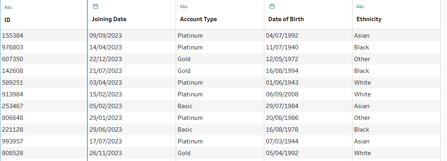Screen dimensions: 447x161
Task: Click the date of birth 06/09/2008
Action: click(x=282, y=94)
